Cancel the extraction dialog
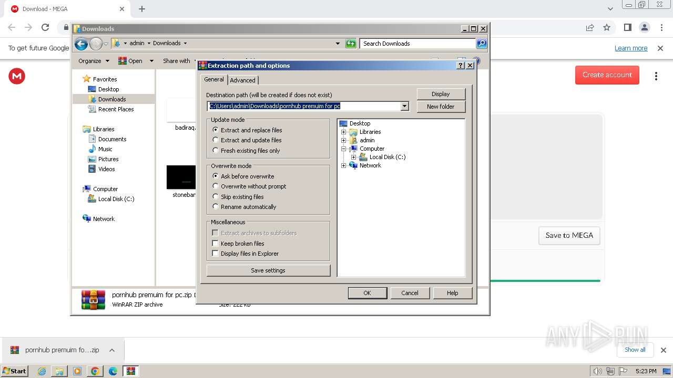This screenshot has width=673, height=378. point(410,293)
